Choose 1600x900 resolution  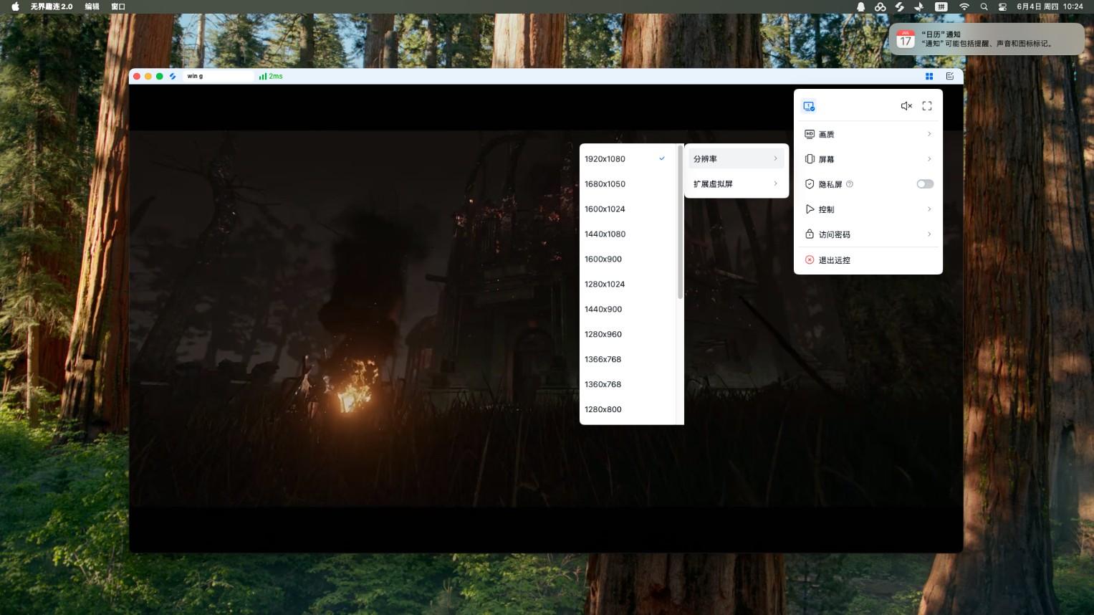point(628,259)
